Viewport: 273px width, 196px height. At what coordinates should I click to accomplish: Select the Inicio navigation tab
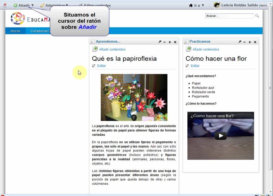point(15,31)
